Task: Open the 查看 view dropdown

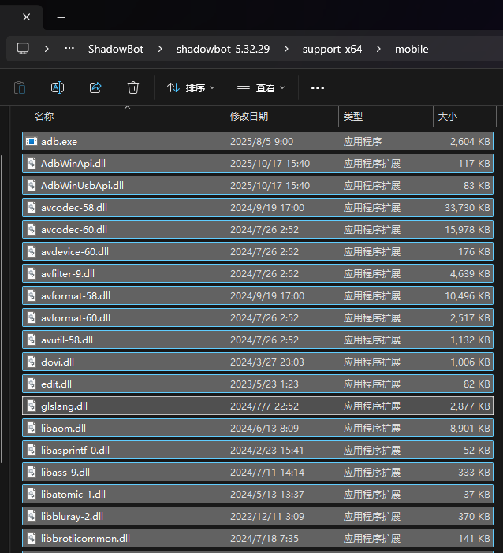Action: [261, 87]
